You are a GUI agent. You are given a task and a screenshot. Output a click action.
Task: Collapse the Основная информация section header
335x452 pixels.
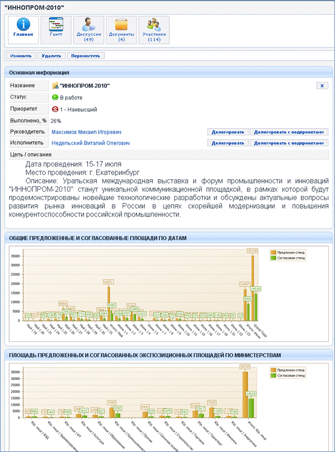(169, 72)
